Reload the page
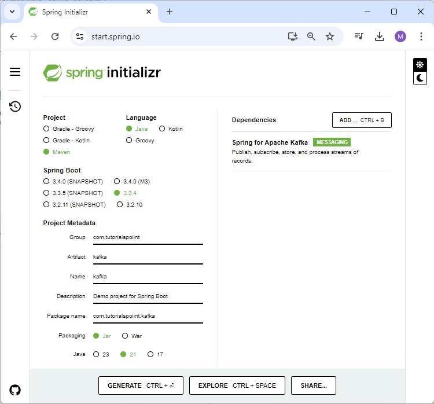 coord(55,36)
